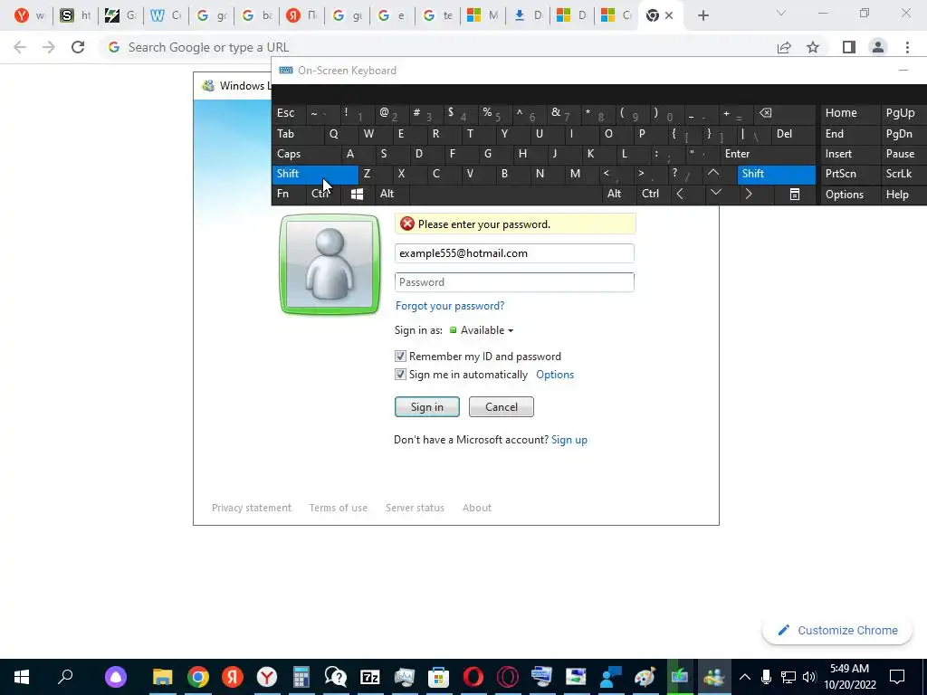Toggle the ScrLk key
927x695 pixels.
tap(903, 174)
